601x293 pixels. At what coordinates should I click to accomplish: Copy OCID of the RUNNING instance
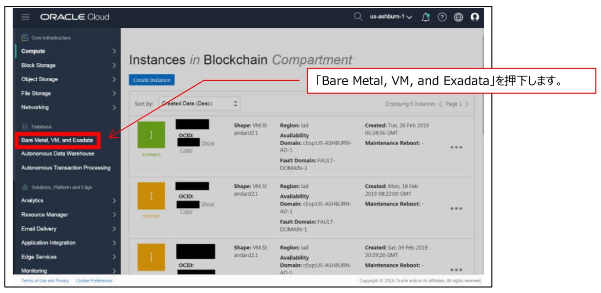tap(186, 150)
